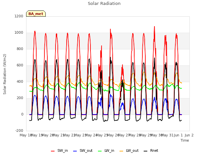The image size is (209, 157).
Task: Click the black Rnet legend color marker
Action: coord(146,151)
